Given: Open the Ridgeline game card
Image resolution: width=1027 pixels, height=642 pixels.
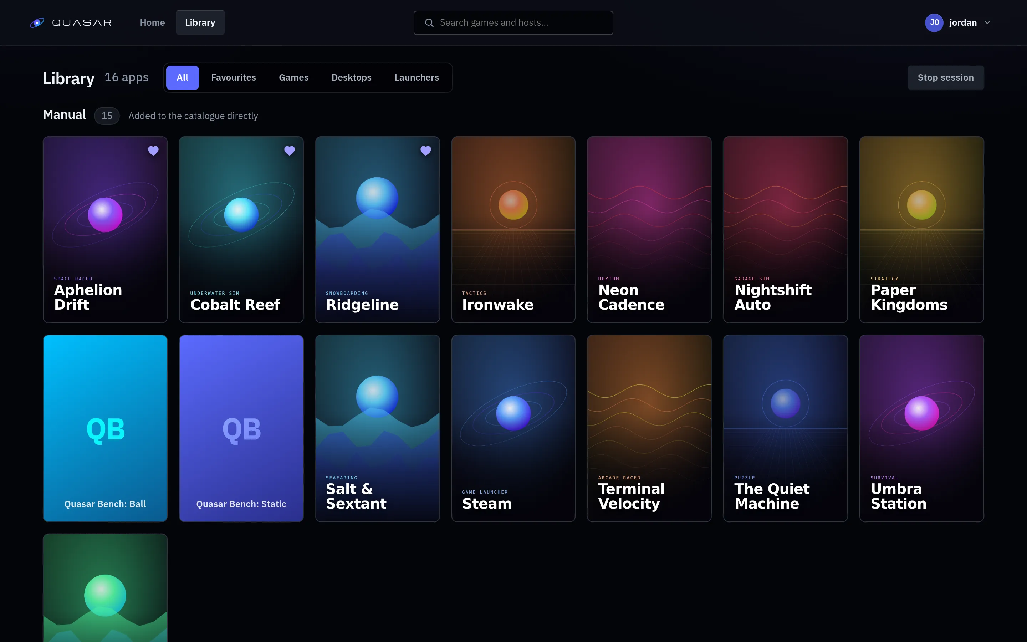Looking at the screenshot, I should [377, 229].
